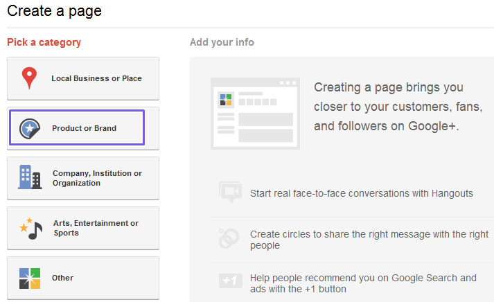Select the Local Business or Place label
The width and height of the screenshot is (494, 302).
(96, 78)
